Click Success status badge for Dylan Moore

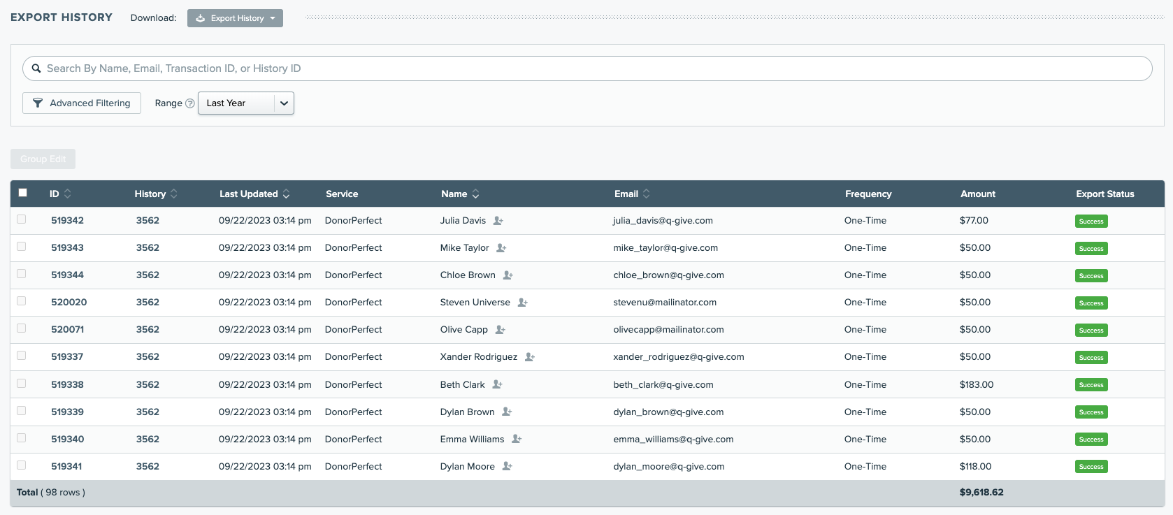[x=1091, y=467]
